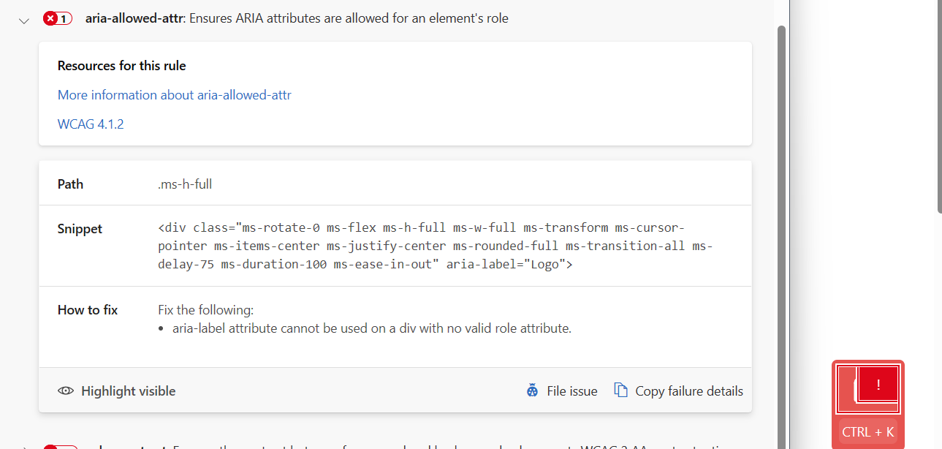Screen dimensions: 942x449
Task: Collapse the aria-allowed-attr rule section
Action: click(x=23, y=20)
